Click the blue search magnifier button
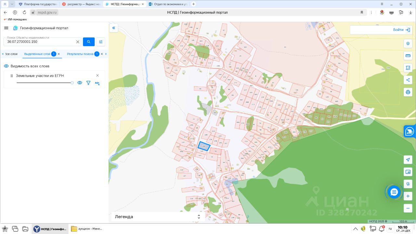 (89, 42)
